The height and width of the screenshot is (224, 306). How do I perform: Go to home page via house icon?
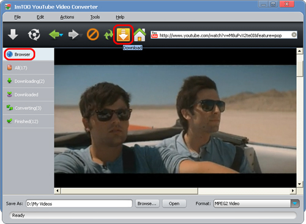coord(140,35)
